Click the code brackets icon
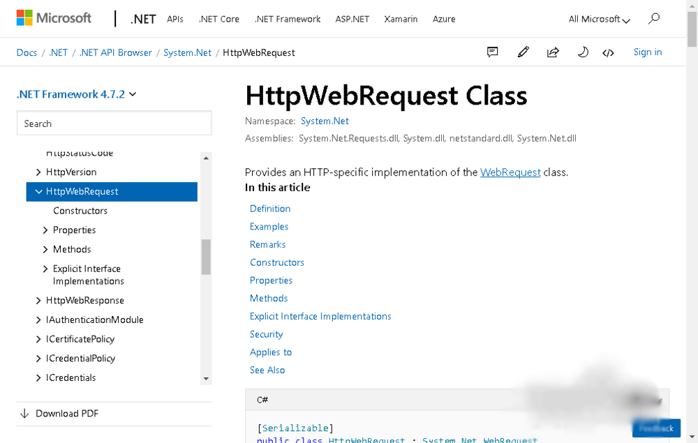Screen dimensions: 698x443 click(x=609, y=52)
